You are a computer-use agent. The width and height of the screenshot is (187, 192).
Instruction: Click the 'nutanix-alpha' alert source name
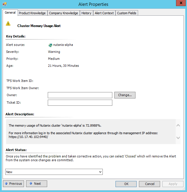(x=63, y=45)
